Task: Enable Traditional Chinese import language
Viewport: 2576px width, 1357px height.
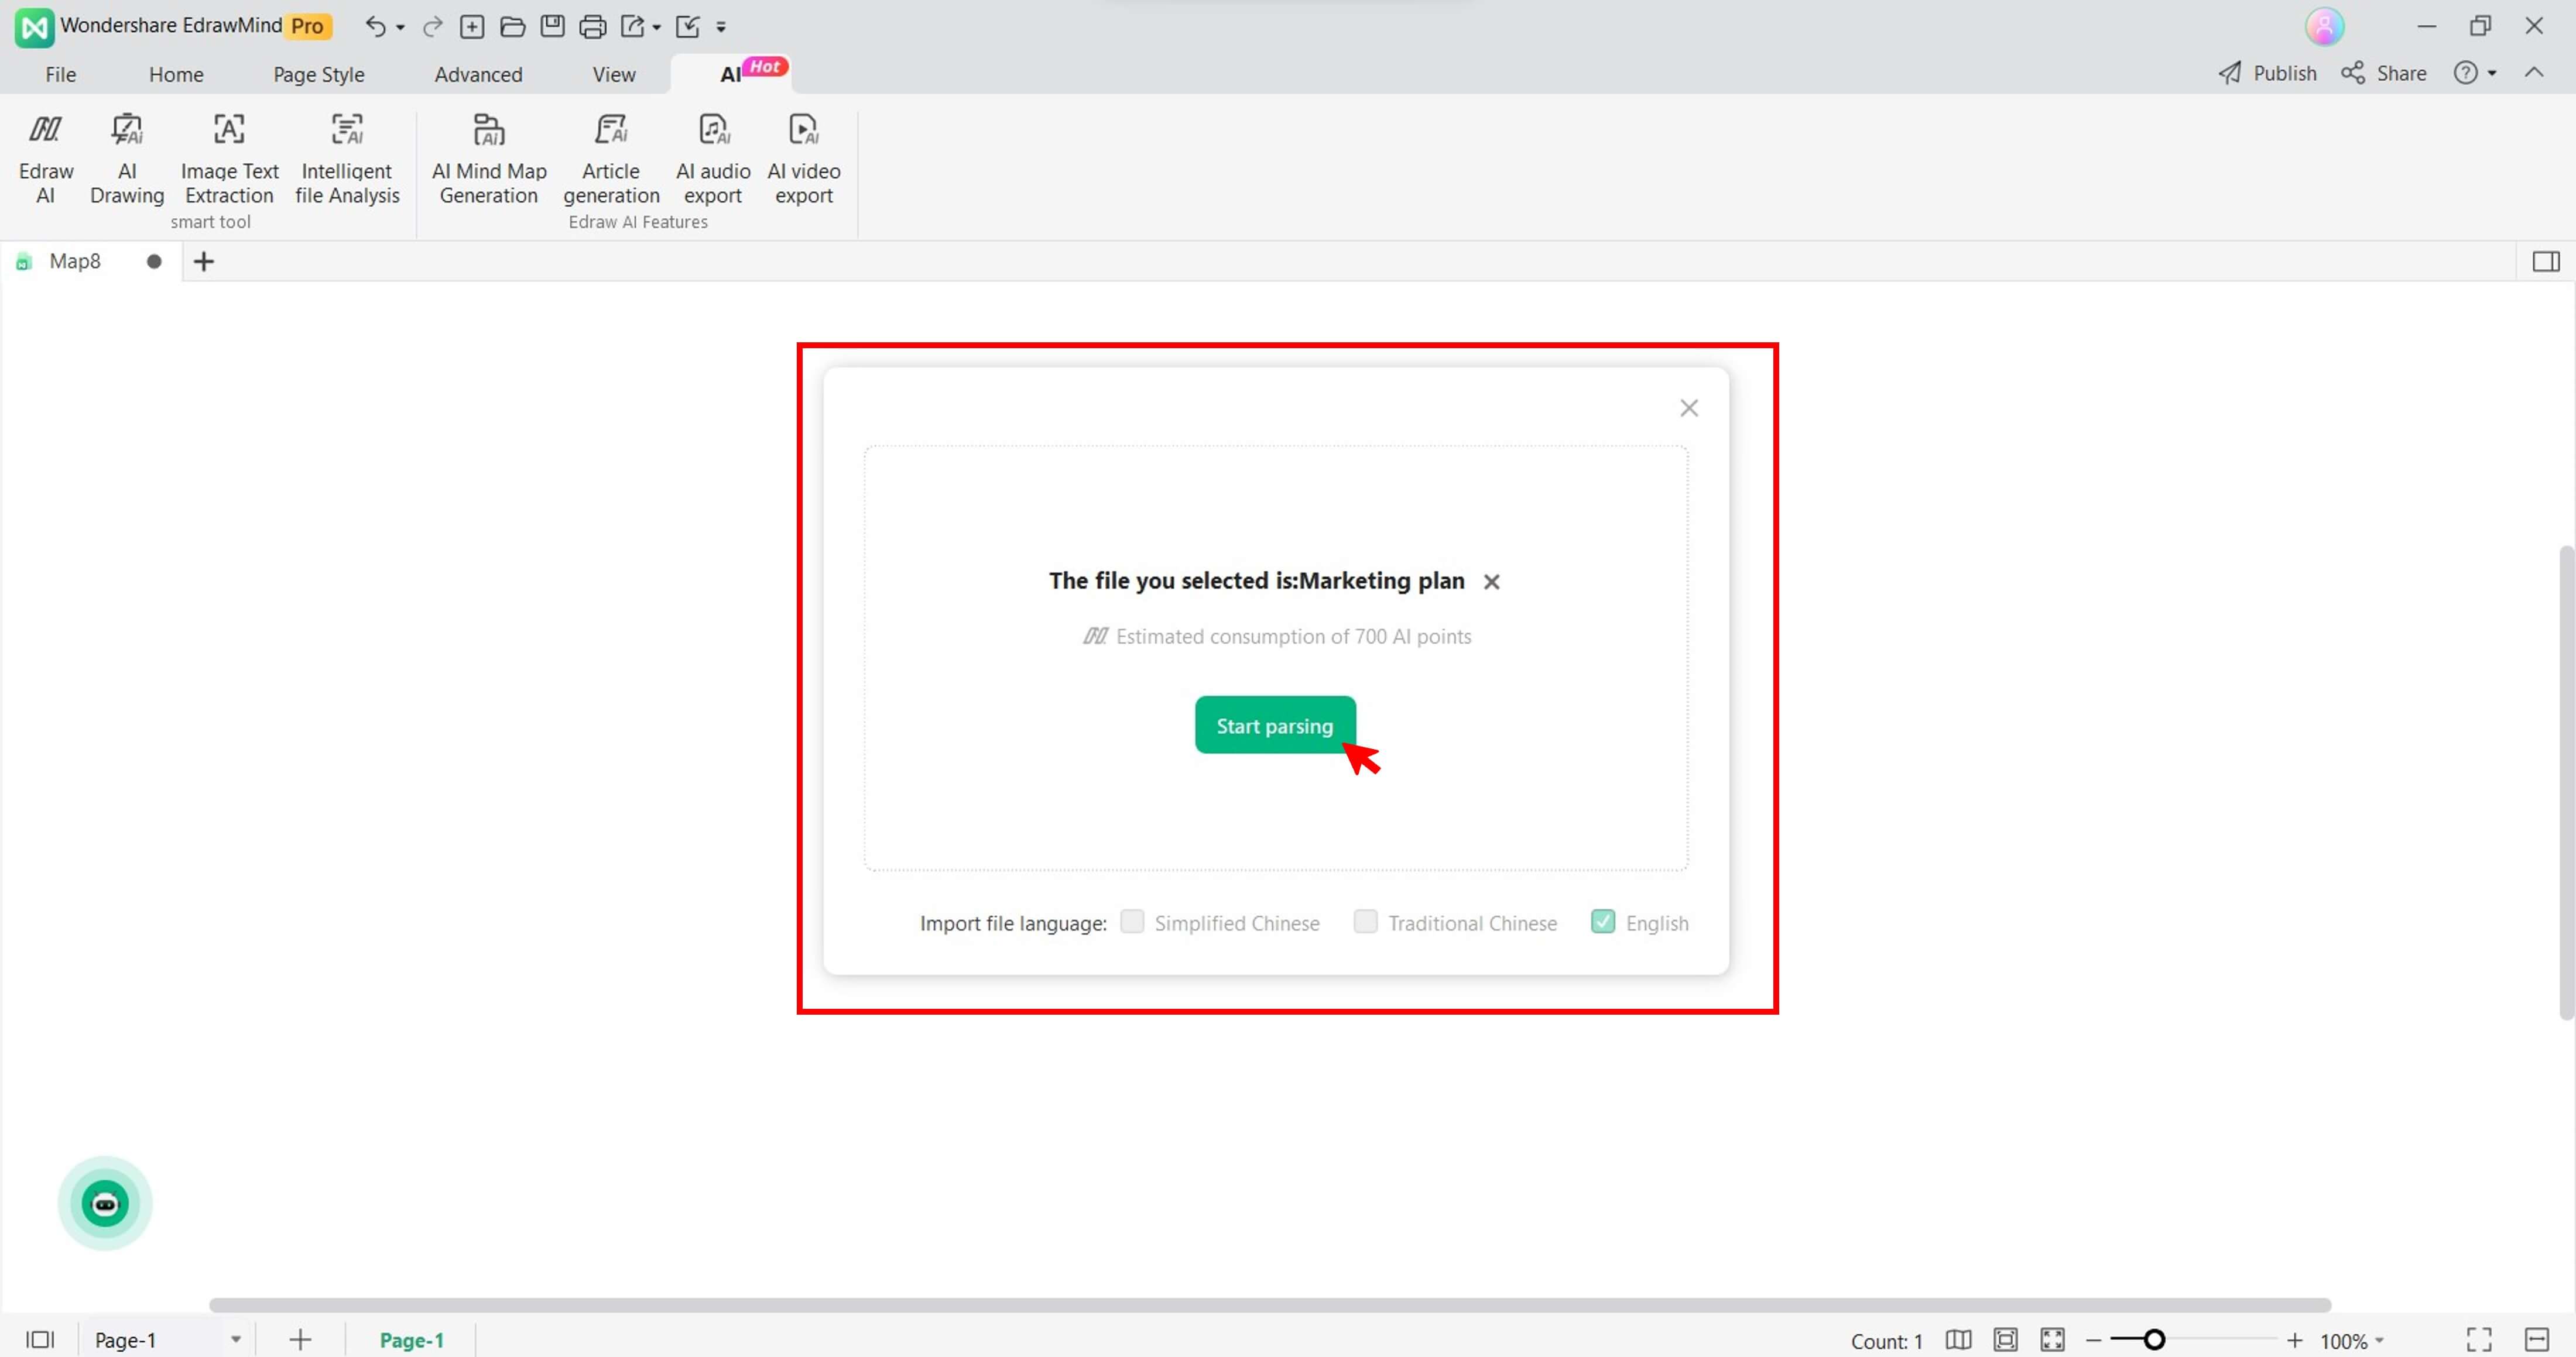Action: click(1365, 921)
